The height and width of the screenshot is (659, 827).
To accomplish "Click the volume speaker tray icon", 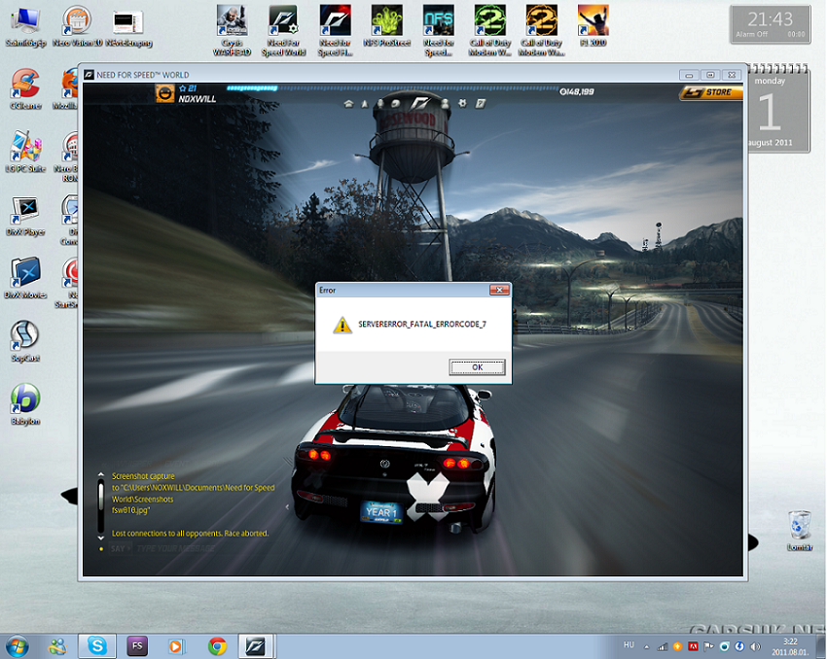I will click(x=755, y=646).
